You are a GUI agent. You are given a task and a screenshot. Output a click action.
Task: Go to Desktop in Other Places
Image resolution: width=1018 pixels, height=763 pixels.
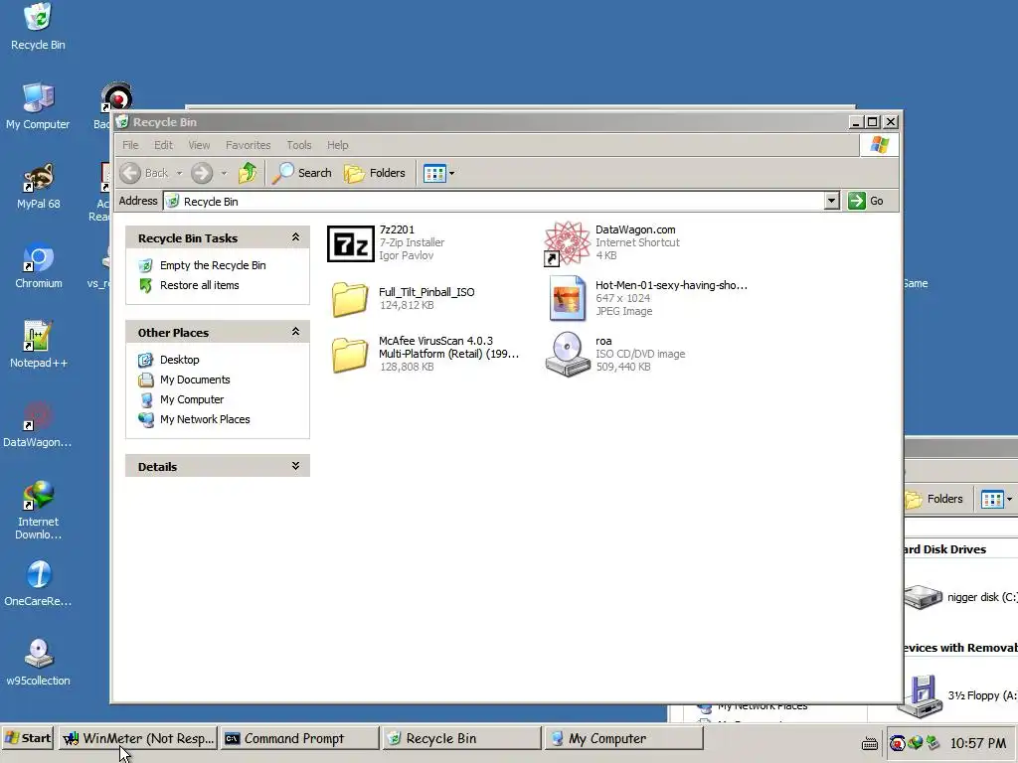click(x=180, y=360)
